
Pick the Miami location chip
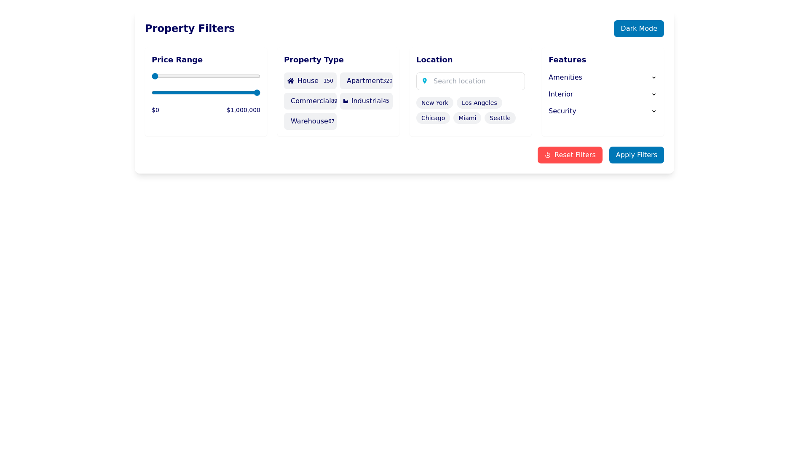pos(467,118)
